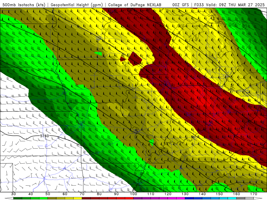Click the 5760 height contour label
The width and height of the screenshot is (267, 200).
[44, 136]
